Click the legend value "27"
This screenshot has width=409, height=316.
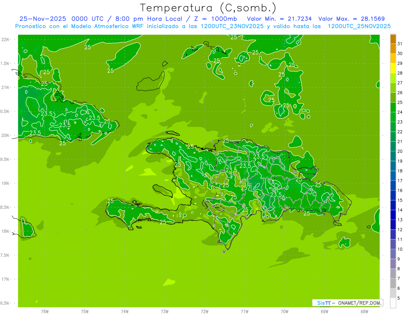pos(400,83)
